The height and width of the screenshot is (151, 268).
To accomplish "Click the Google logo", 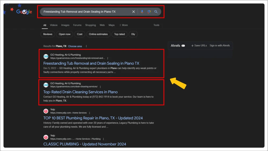I will click(24, 12).
